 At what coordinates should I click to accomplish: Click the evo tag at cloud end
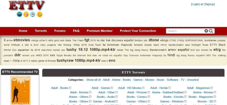pyautogui.click(x=112, y=61)
